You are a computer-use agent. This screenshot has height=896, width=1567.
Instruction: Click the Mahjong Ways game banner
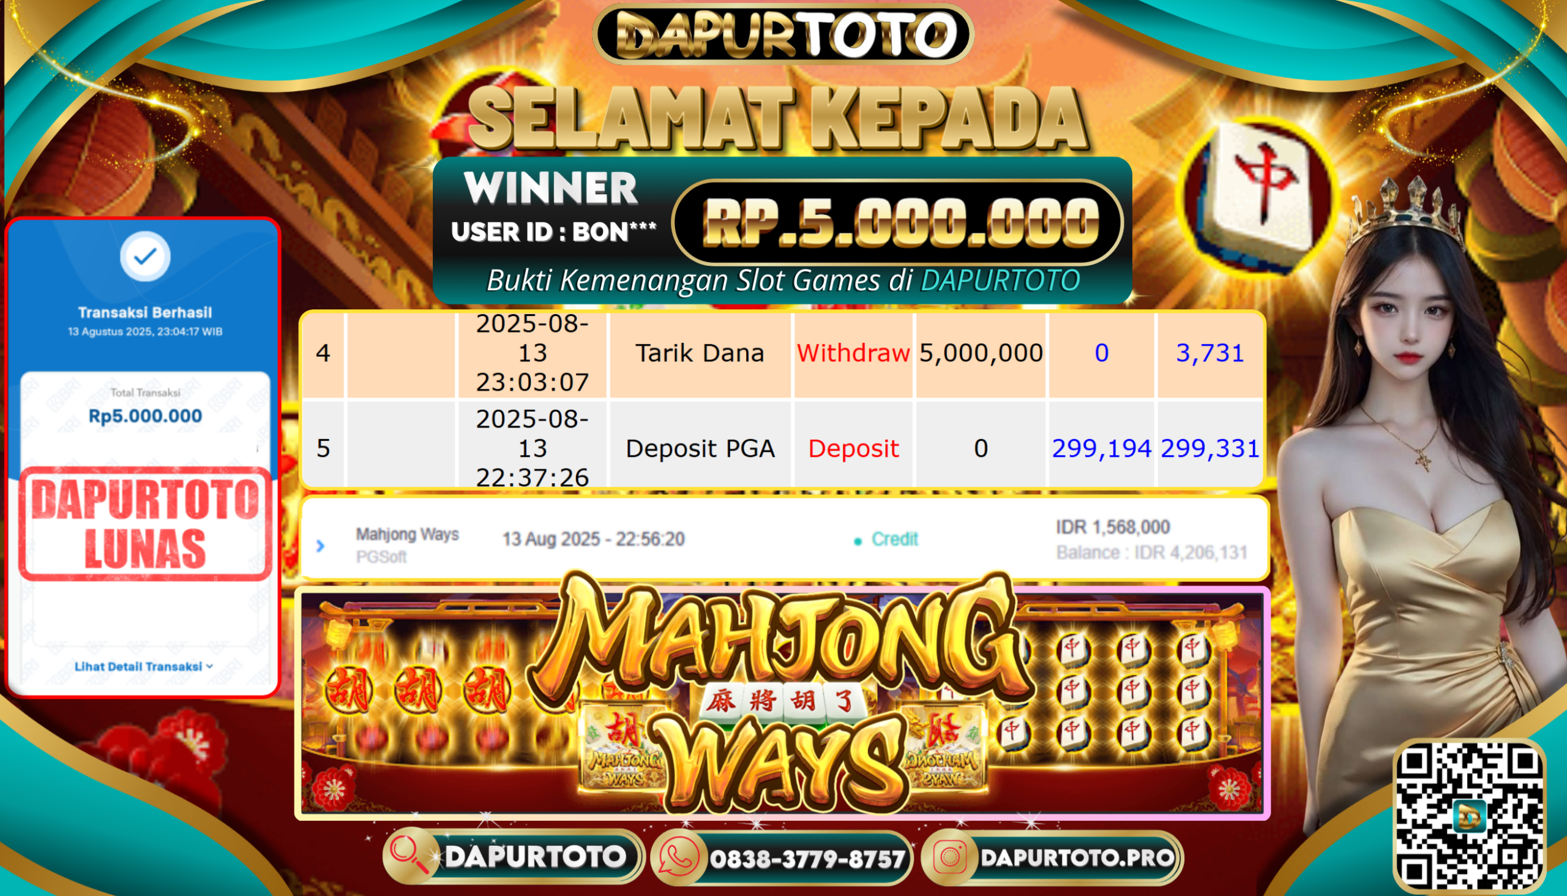(x=782, y=703)
